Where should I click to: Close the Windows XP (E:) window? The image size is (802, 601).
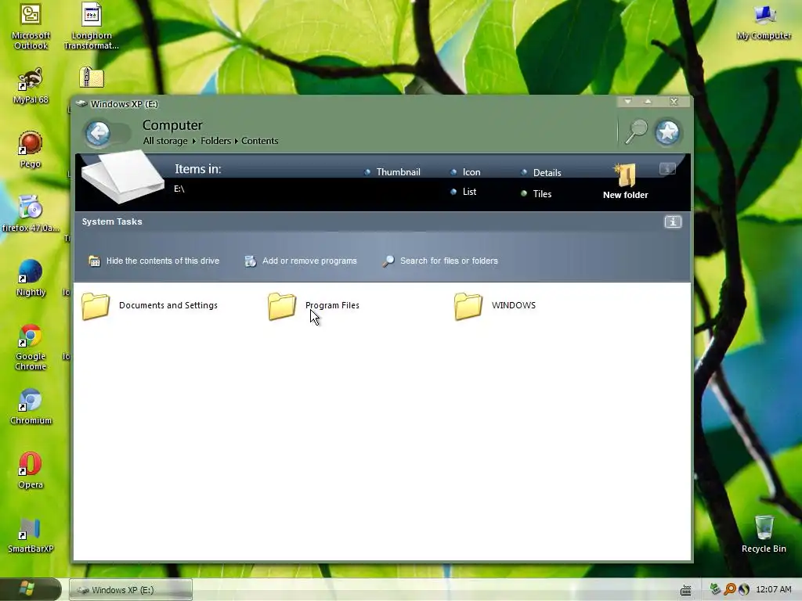(x=674, y=101)
